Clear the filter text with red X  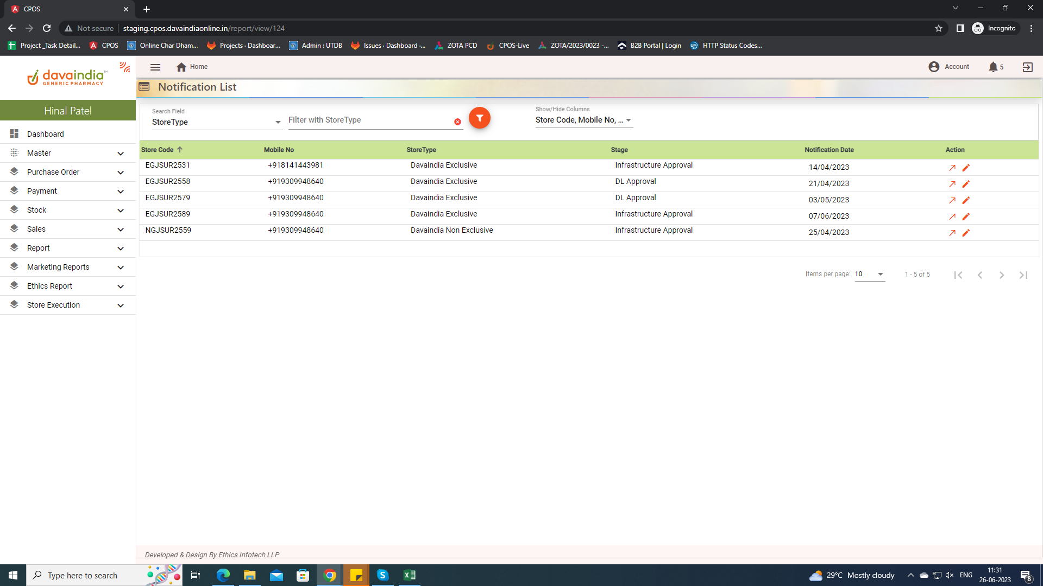pos(457,122)
